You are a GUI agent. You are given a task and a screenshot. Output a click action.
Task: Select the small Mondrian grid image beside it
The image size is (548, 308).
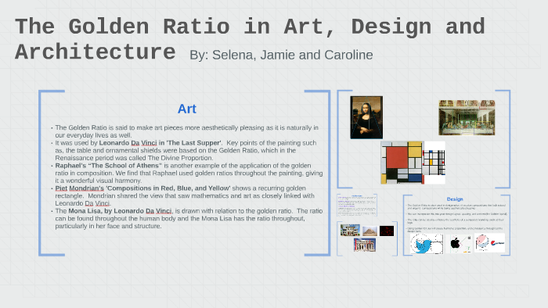coord(434,163)
